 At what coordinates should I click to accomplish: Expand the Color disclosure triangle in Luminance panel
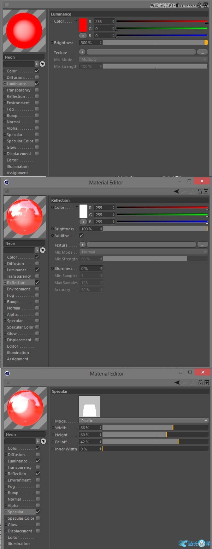tap(77, 21)
